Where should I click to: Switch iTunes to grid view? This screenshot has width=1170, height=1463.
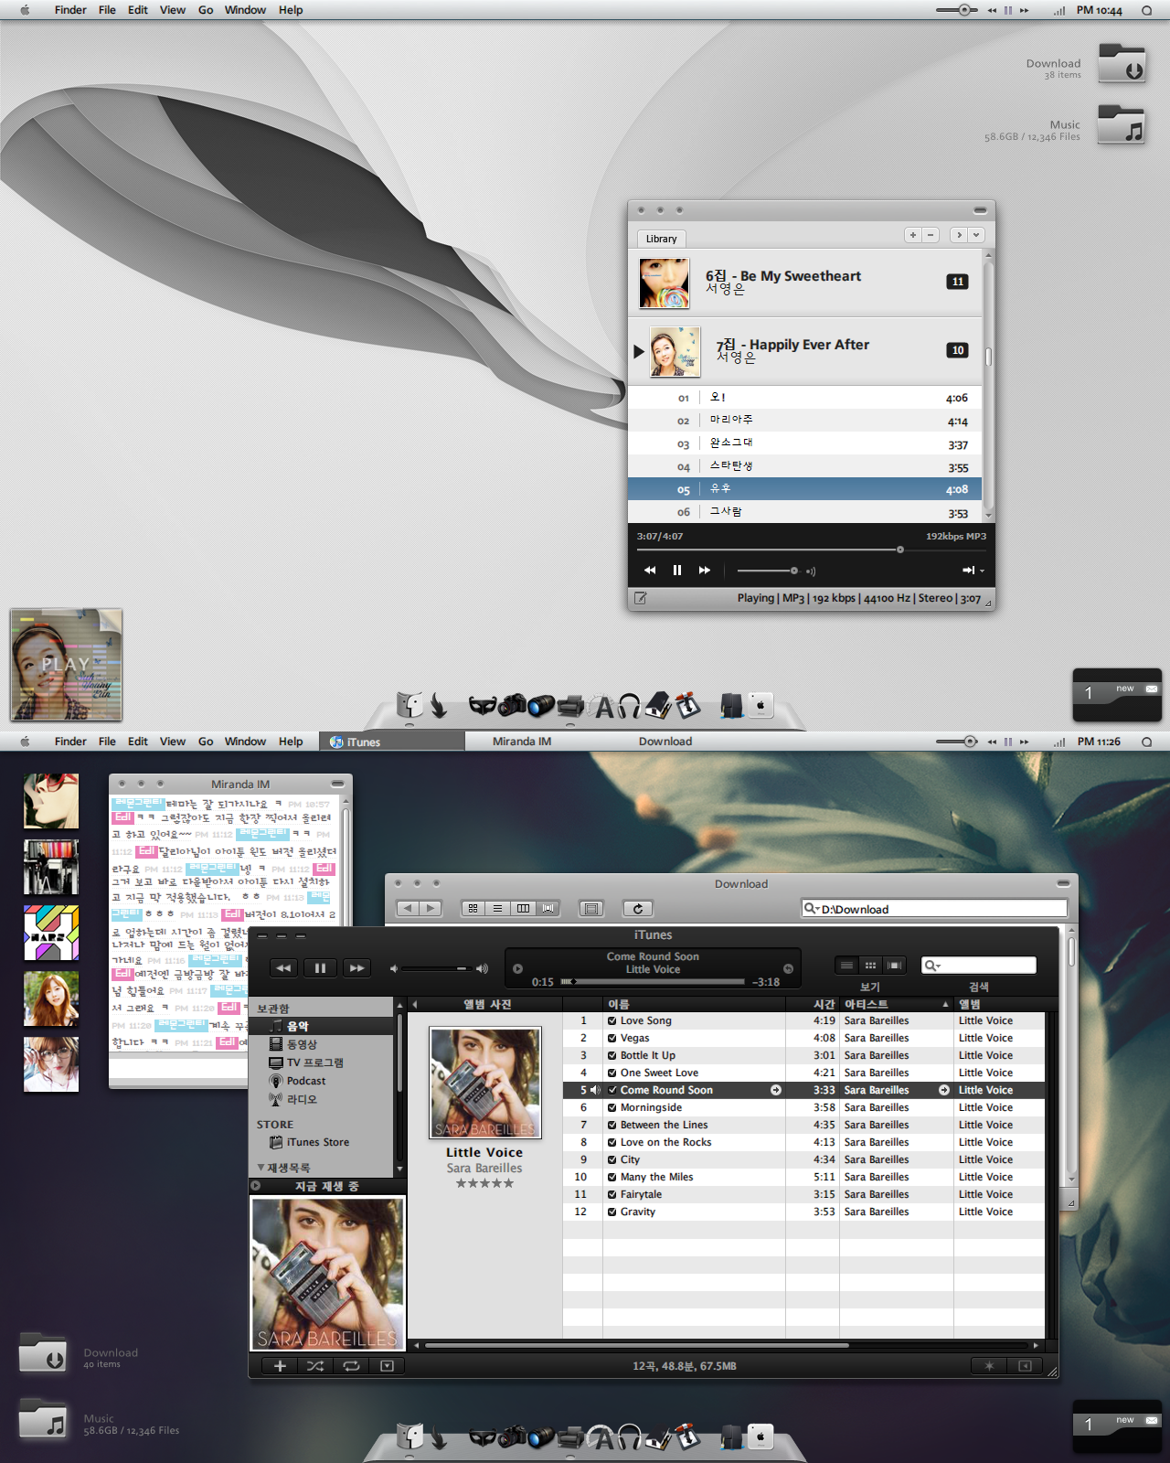(x=870, y=965)
